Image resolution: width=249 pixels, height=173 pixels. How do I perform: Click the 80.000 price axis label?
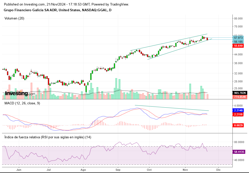[x=238, y=18]
